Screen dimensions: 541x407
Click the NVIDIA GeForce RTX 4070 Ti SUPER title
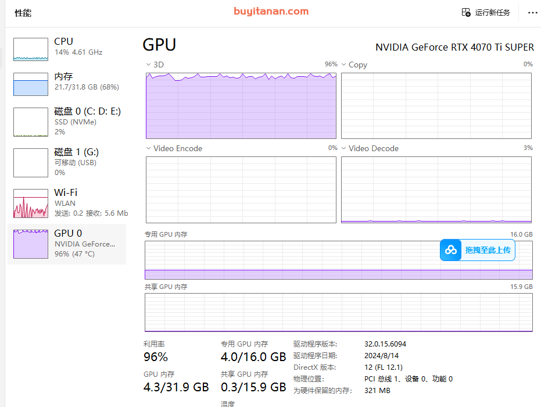click(x=454, y=47)
